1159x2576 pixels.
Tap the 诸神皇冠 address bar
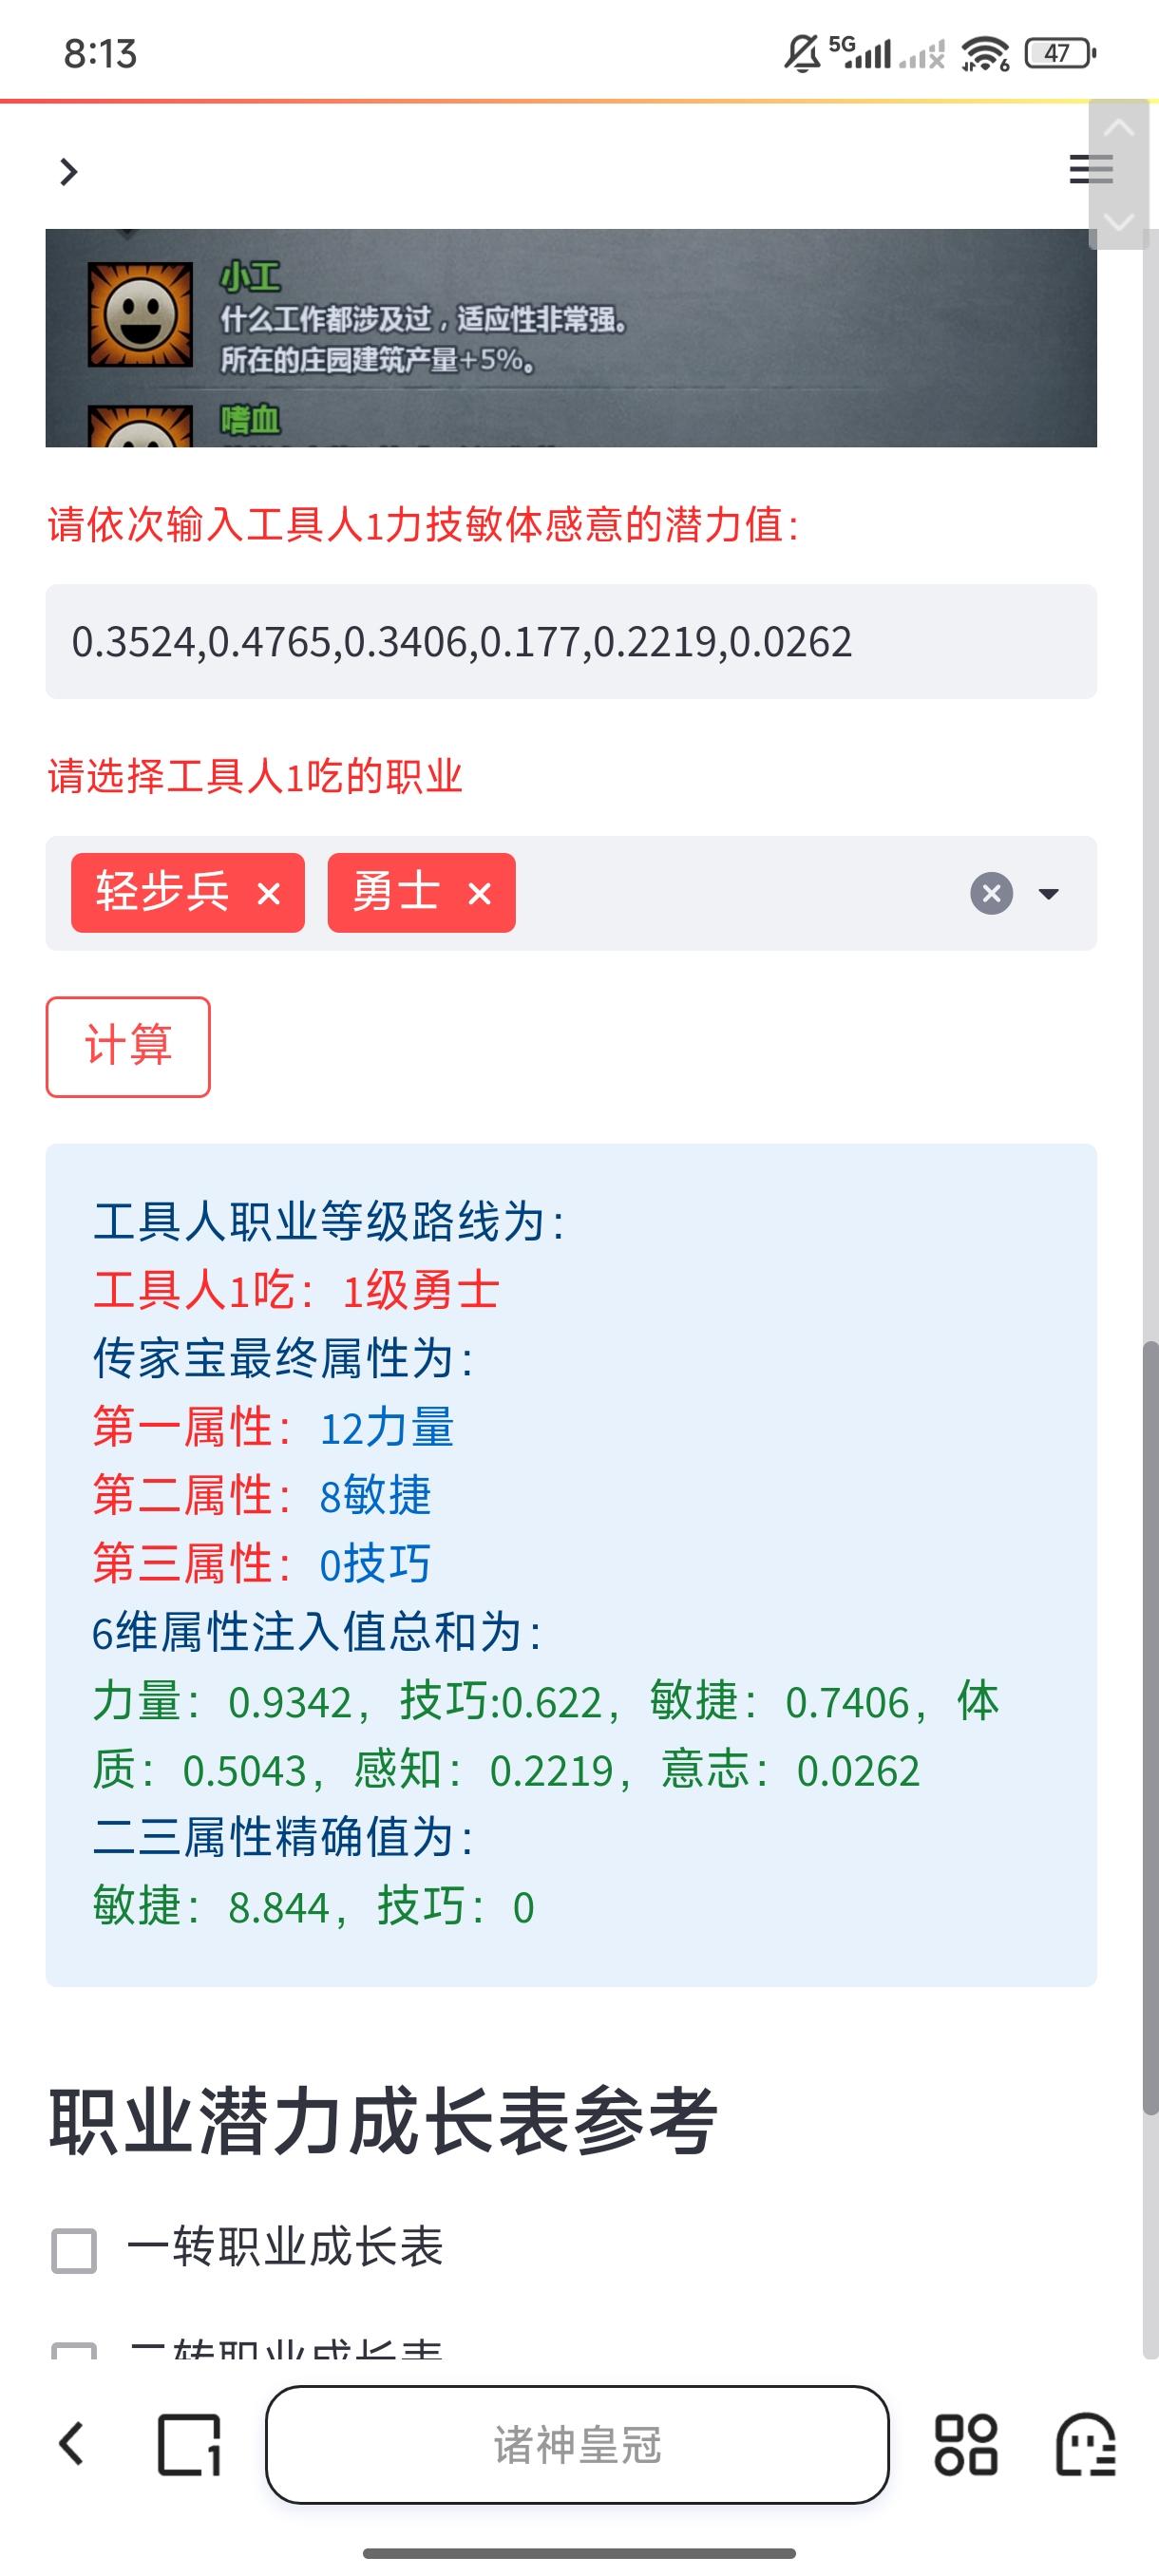tap(577, 2444)
